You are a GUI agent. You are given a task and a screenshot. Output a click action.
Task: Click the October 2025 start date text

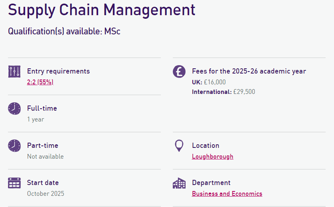click(x=45, y=194)
